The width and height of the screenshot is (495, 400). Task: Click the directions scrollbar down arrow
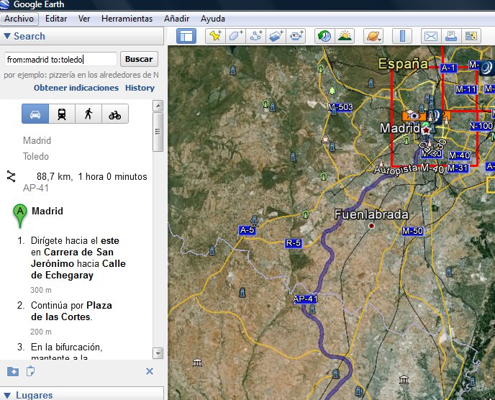158,353
